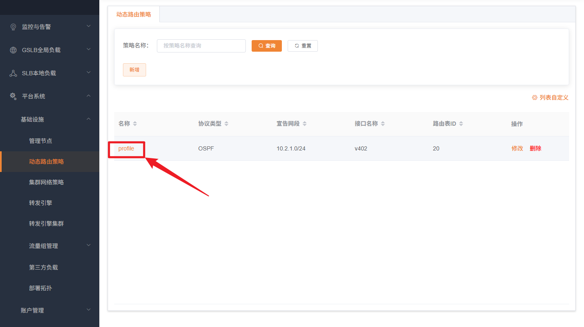Expand the 监控与告警 menu chevron
This screenshot has height=327, width=584.
click(x=88, y=26)
